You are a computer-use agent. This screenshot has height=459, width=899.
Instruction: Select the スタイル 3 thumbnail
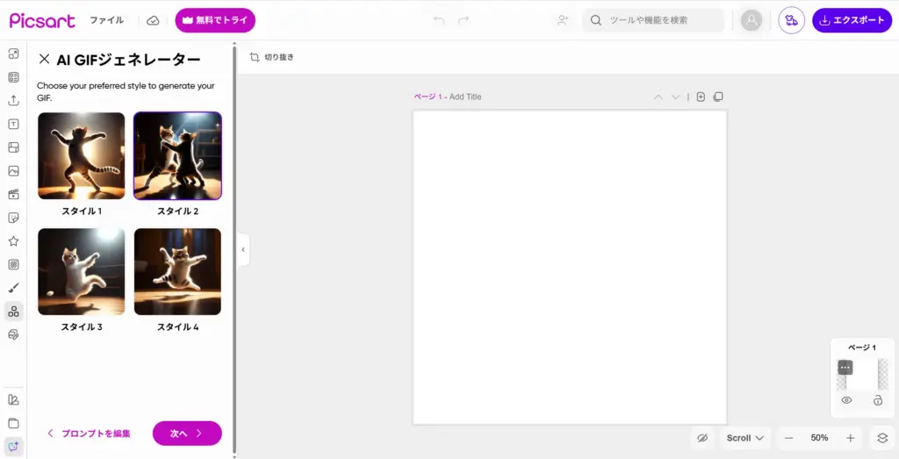pyautogui.click(x=82, y=271)
